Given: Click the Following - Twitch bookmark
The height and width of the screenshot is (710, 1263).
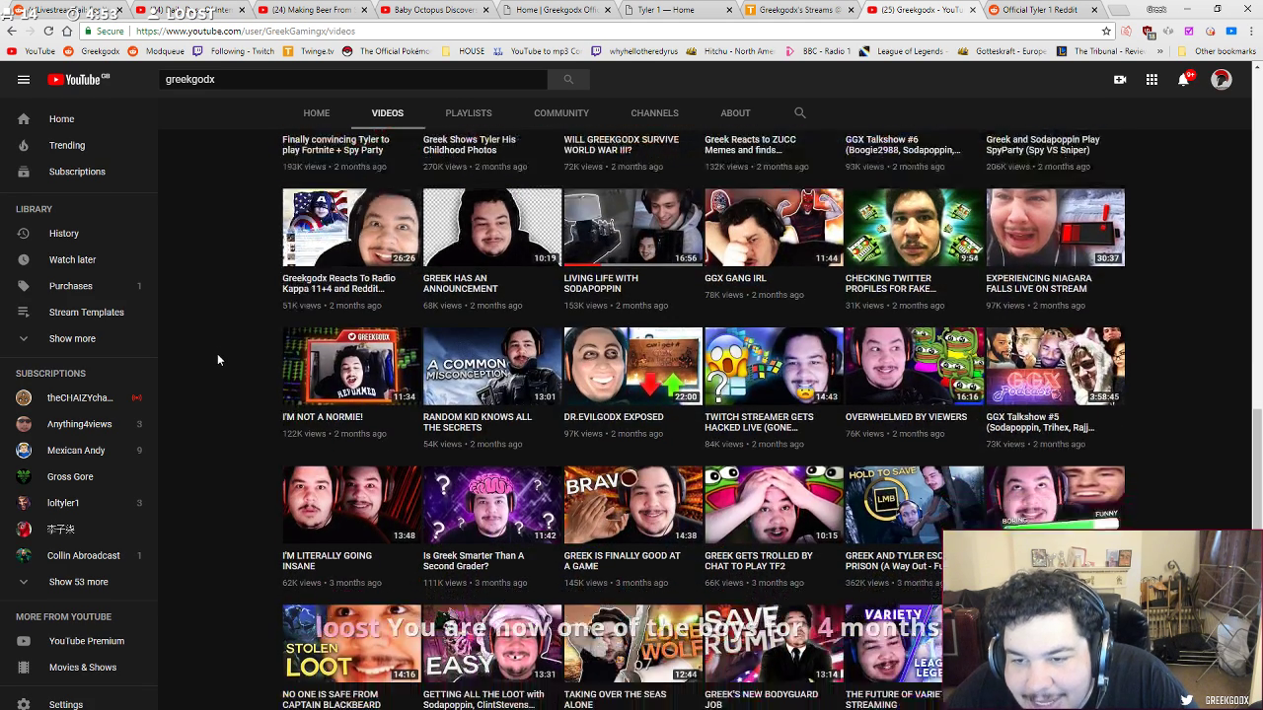Looking at the screenshot, I should point(234,51).
